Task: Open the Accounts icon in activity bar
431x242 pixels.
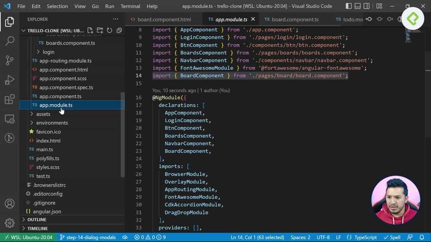Action: pos(10,204)
